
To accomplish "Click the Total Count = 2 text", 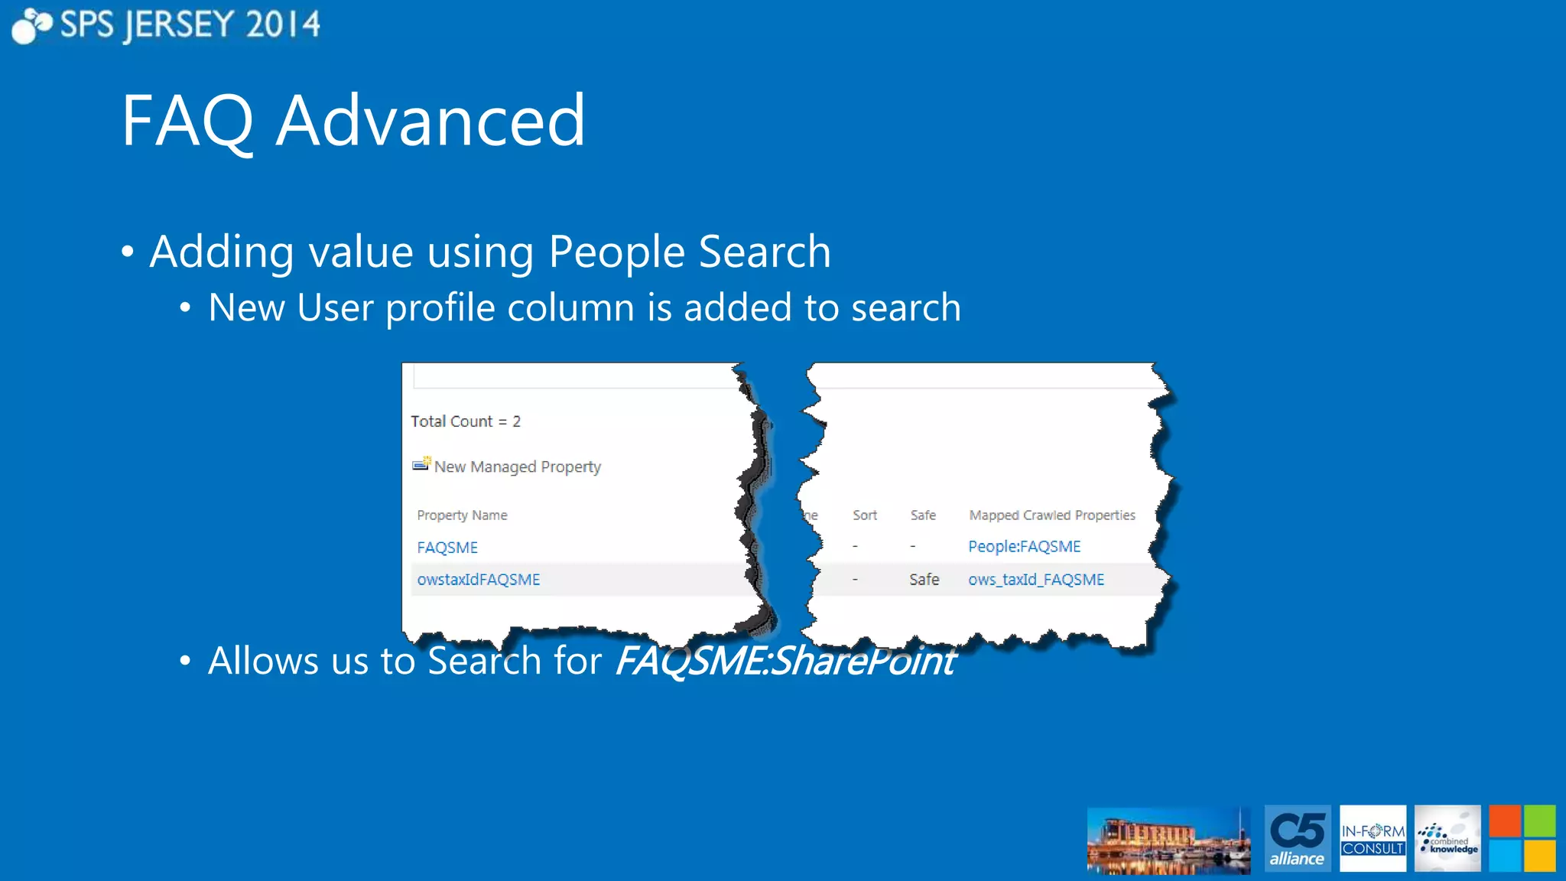I will click(466, 421).
